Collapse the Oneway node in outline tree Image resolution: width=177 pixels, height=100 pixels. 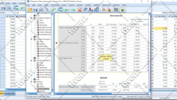(x=31, y=82)
